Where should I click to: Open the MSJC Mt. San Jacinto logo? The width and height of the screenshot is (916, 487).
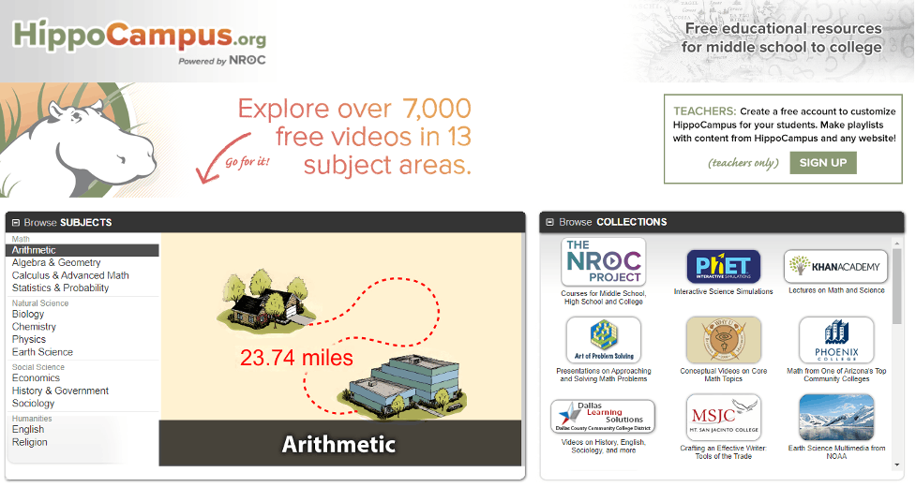point(723,417)
